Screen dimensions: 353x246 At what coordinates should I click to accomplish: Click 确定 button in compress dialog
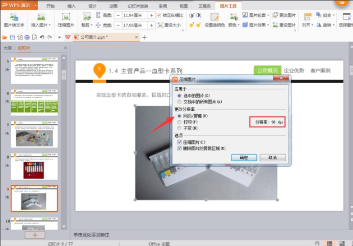pos(244,158)
